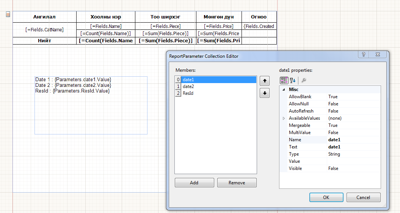Move the selected member down with the down arrow
Image resolution: width=400 pixels, height=213 pixels.
click(x=264, y=93)
